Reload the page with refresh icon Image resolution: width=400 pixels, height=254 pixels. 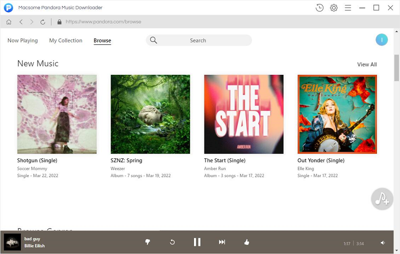pyautogui.click(x=42, y=22)
